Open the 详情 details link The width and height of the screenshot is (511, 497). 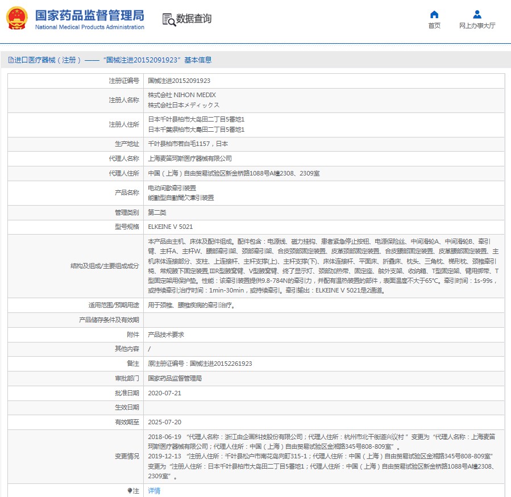pos(154,491)
